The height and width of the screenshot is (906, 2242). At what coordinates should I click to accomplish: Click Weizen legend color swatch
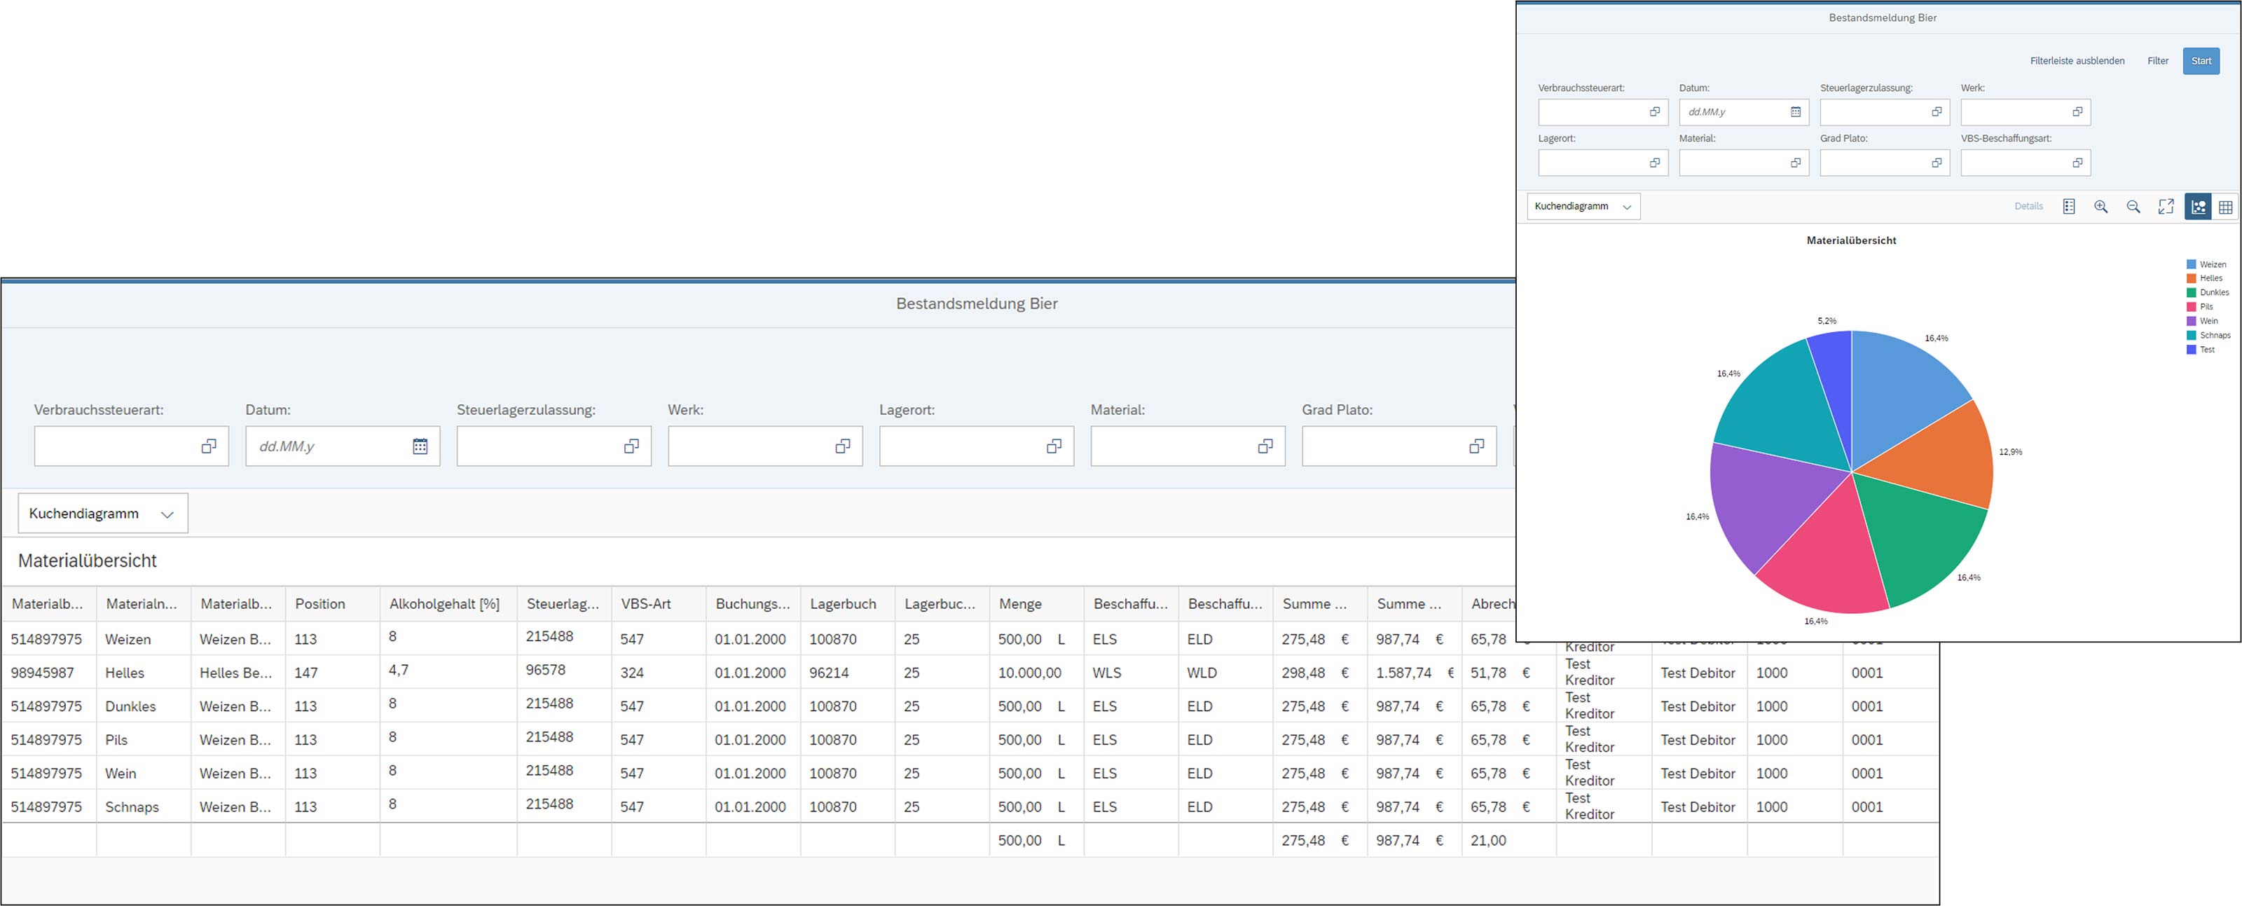pyautogui.click(x=2192, y=265)
